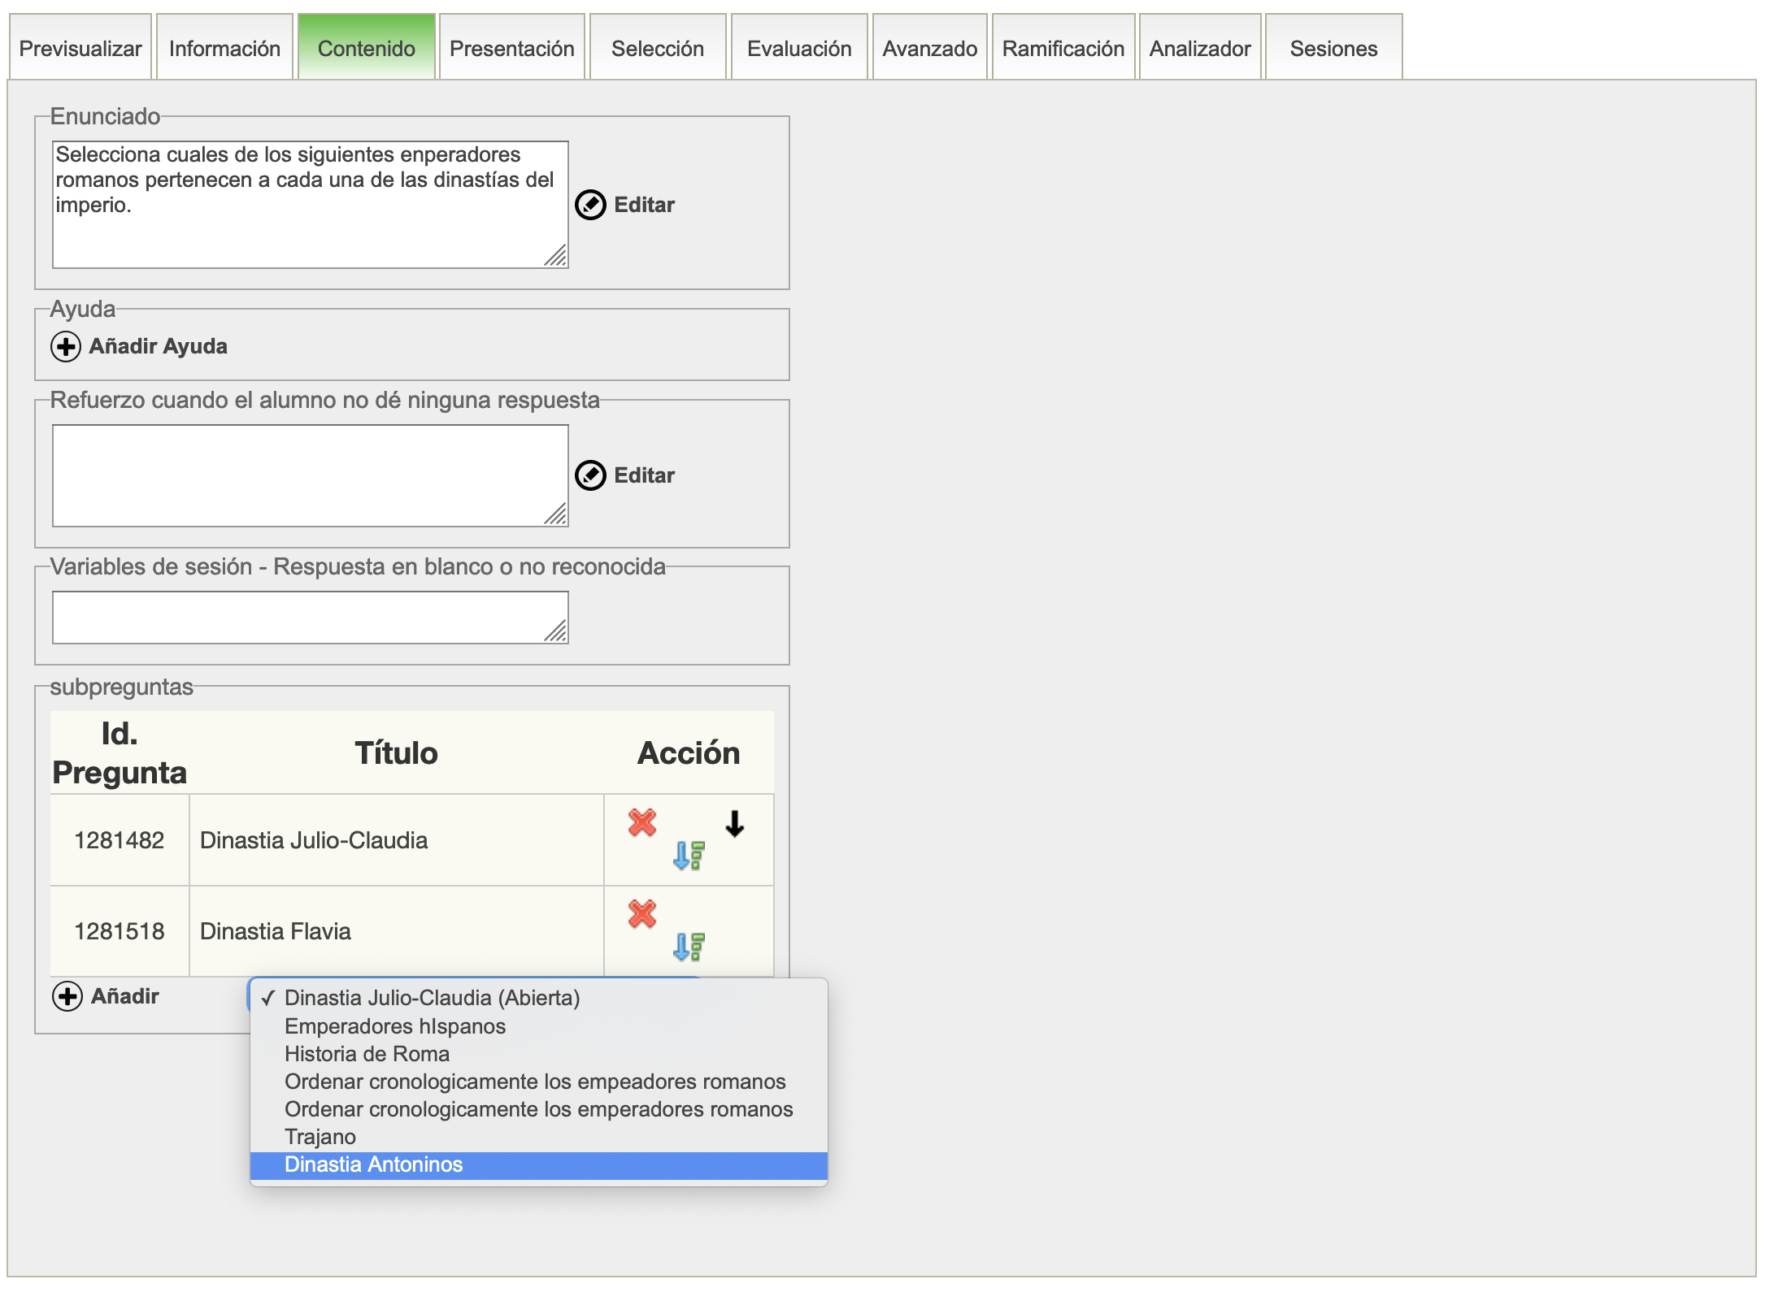The image size is (1774, 1292).
Task: Delete the Dinastia Julio-Claudia subquestion
Action: tap(642, 823)
